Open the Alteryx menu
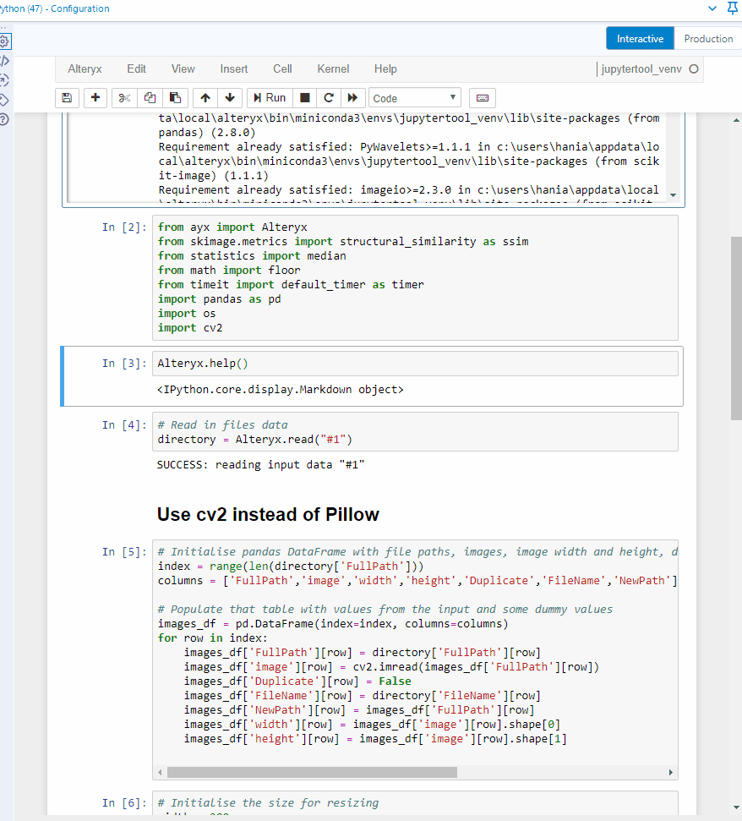The width and height of the screenshot is (742, 821). click(x=85, y=69)
